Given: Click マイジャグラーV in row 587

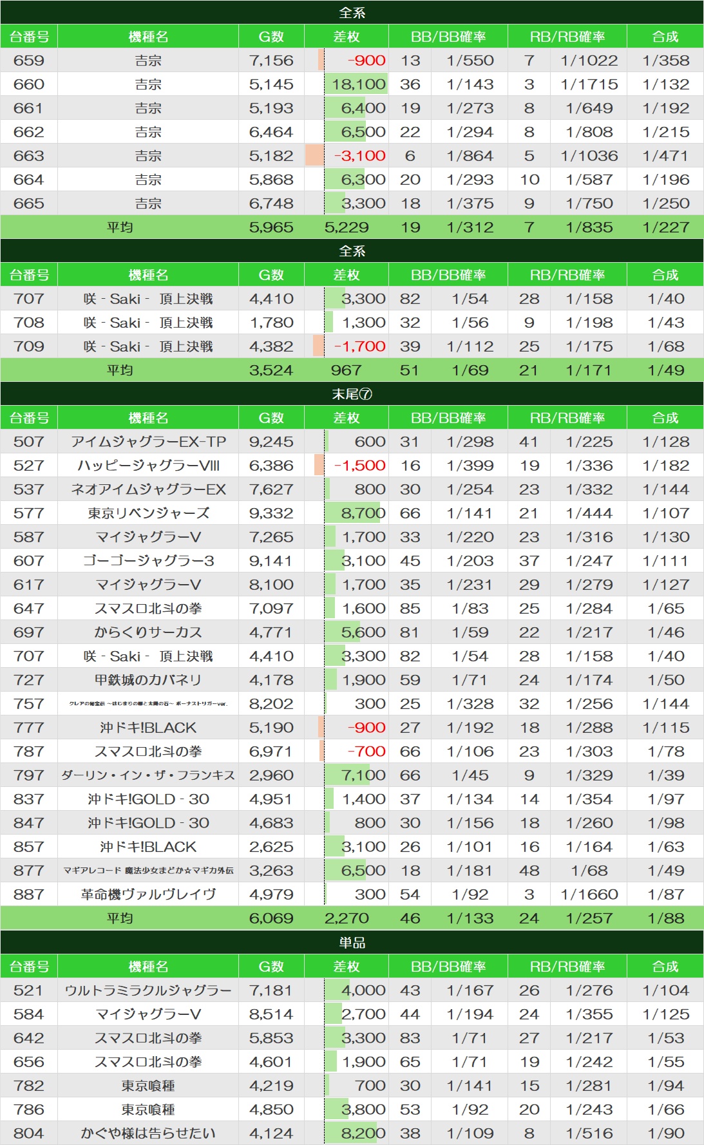Looking at the screenshot, I should [148, 537].
